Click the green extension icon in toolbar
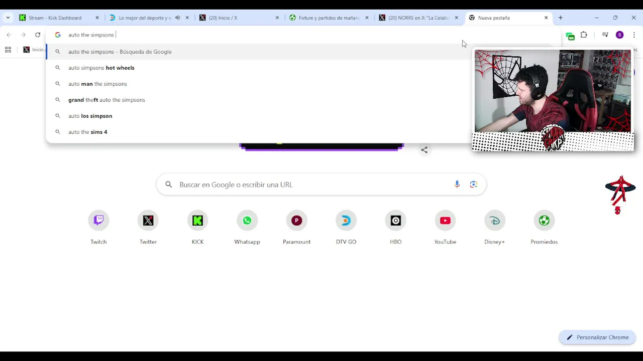643x361 pixels. click(570, 36)
